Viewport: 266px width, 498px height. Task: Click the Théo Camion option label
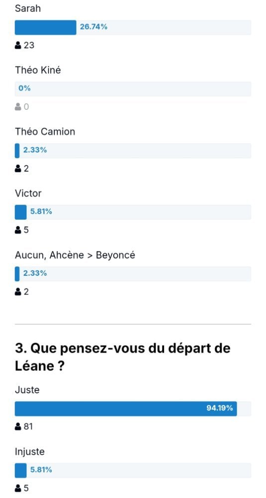(x=45, y=131)
